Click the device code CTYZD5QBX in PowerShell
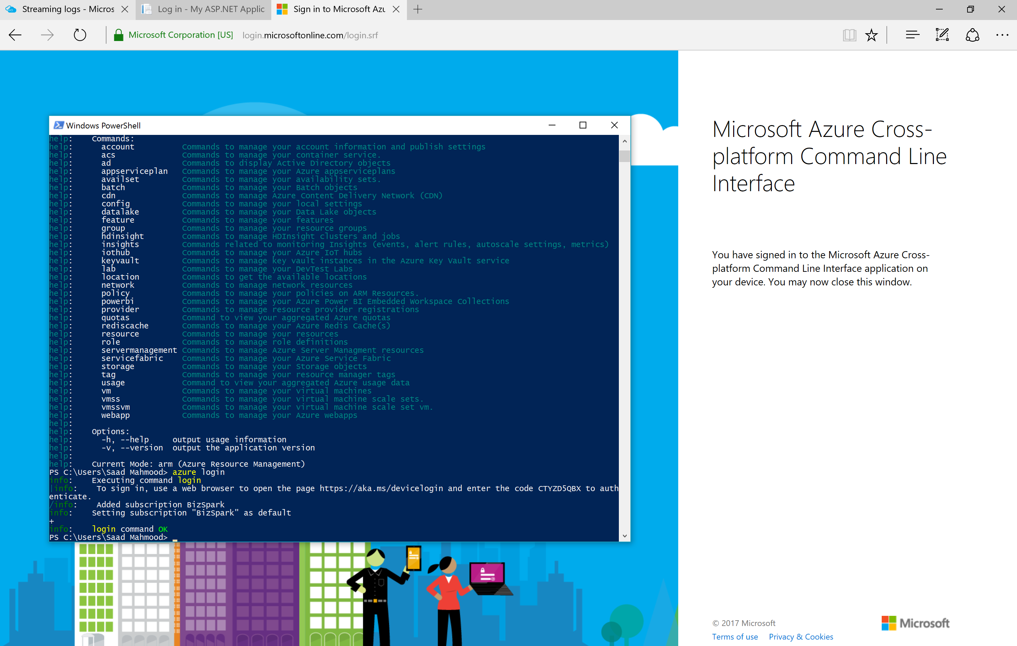Viewport: 1017px width, 646px height. [x=559, y=488]
